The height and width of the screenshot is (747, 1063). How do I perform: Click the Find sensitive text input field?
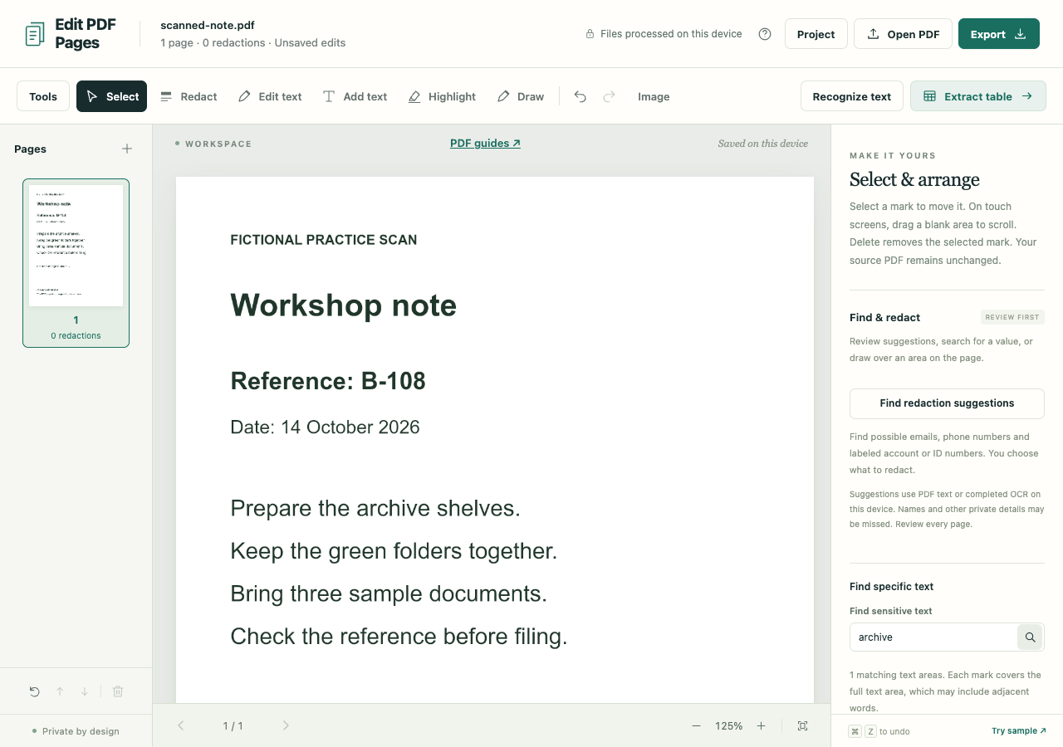coord(933,637)
